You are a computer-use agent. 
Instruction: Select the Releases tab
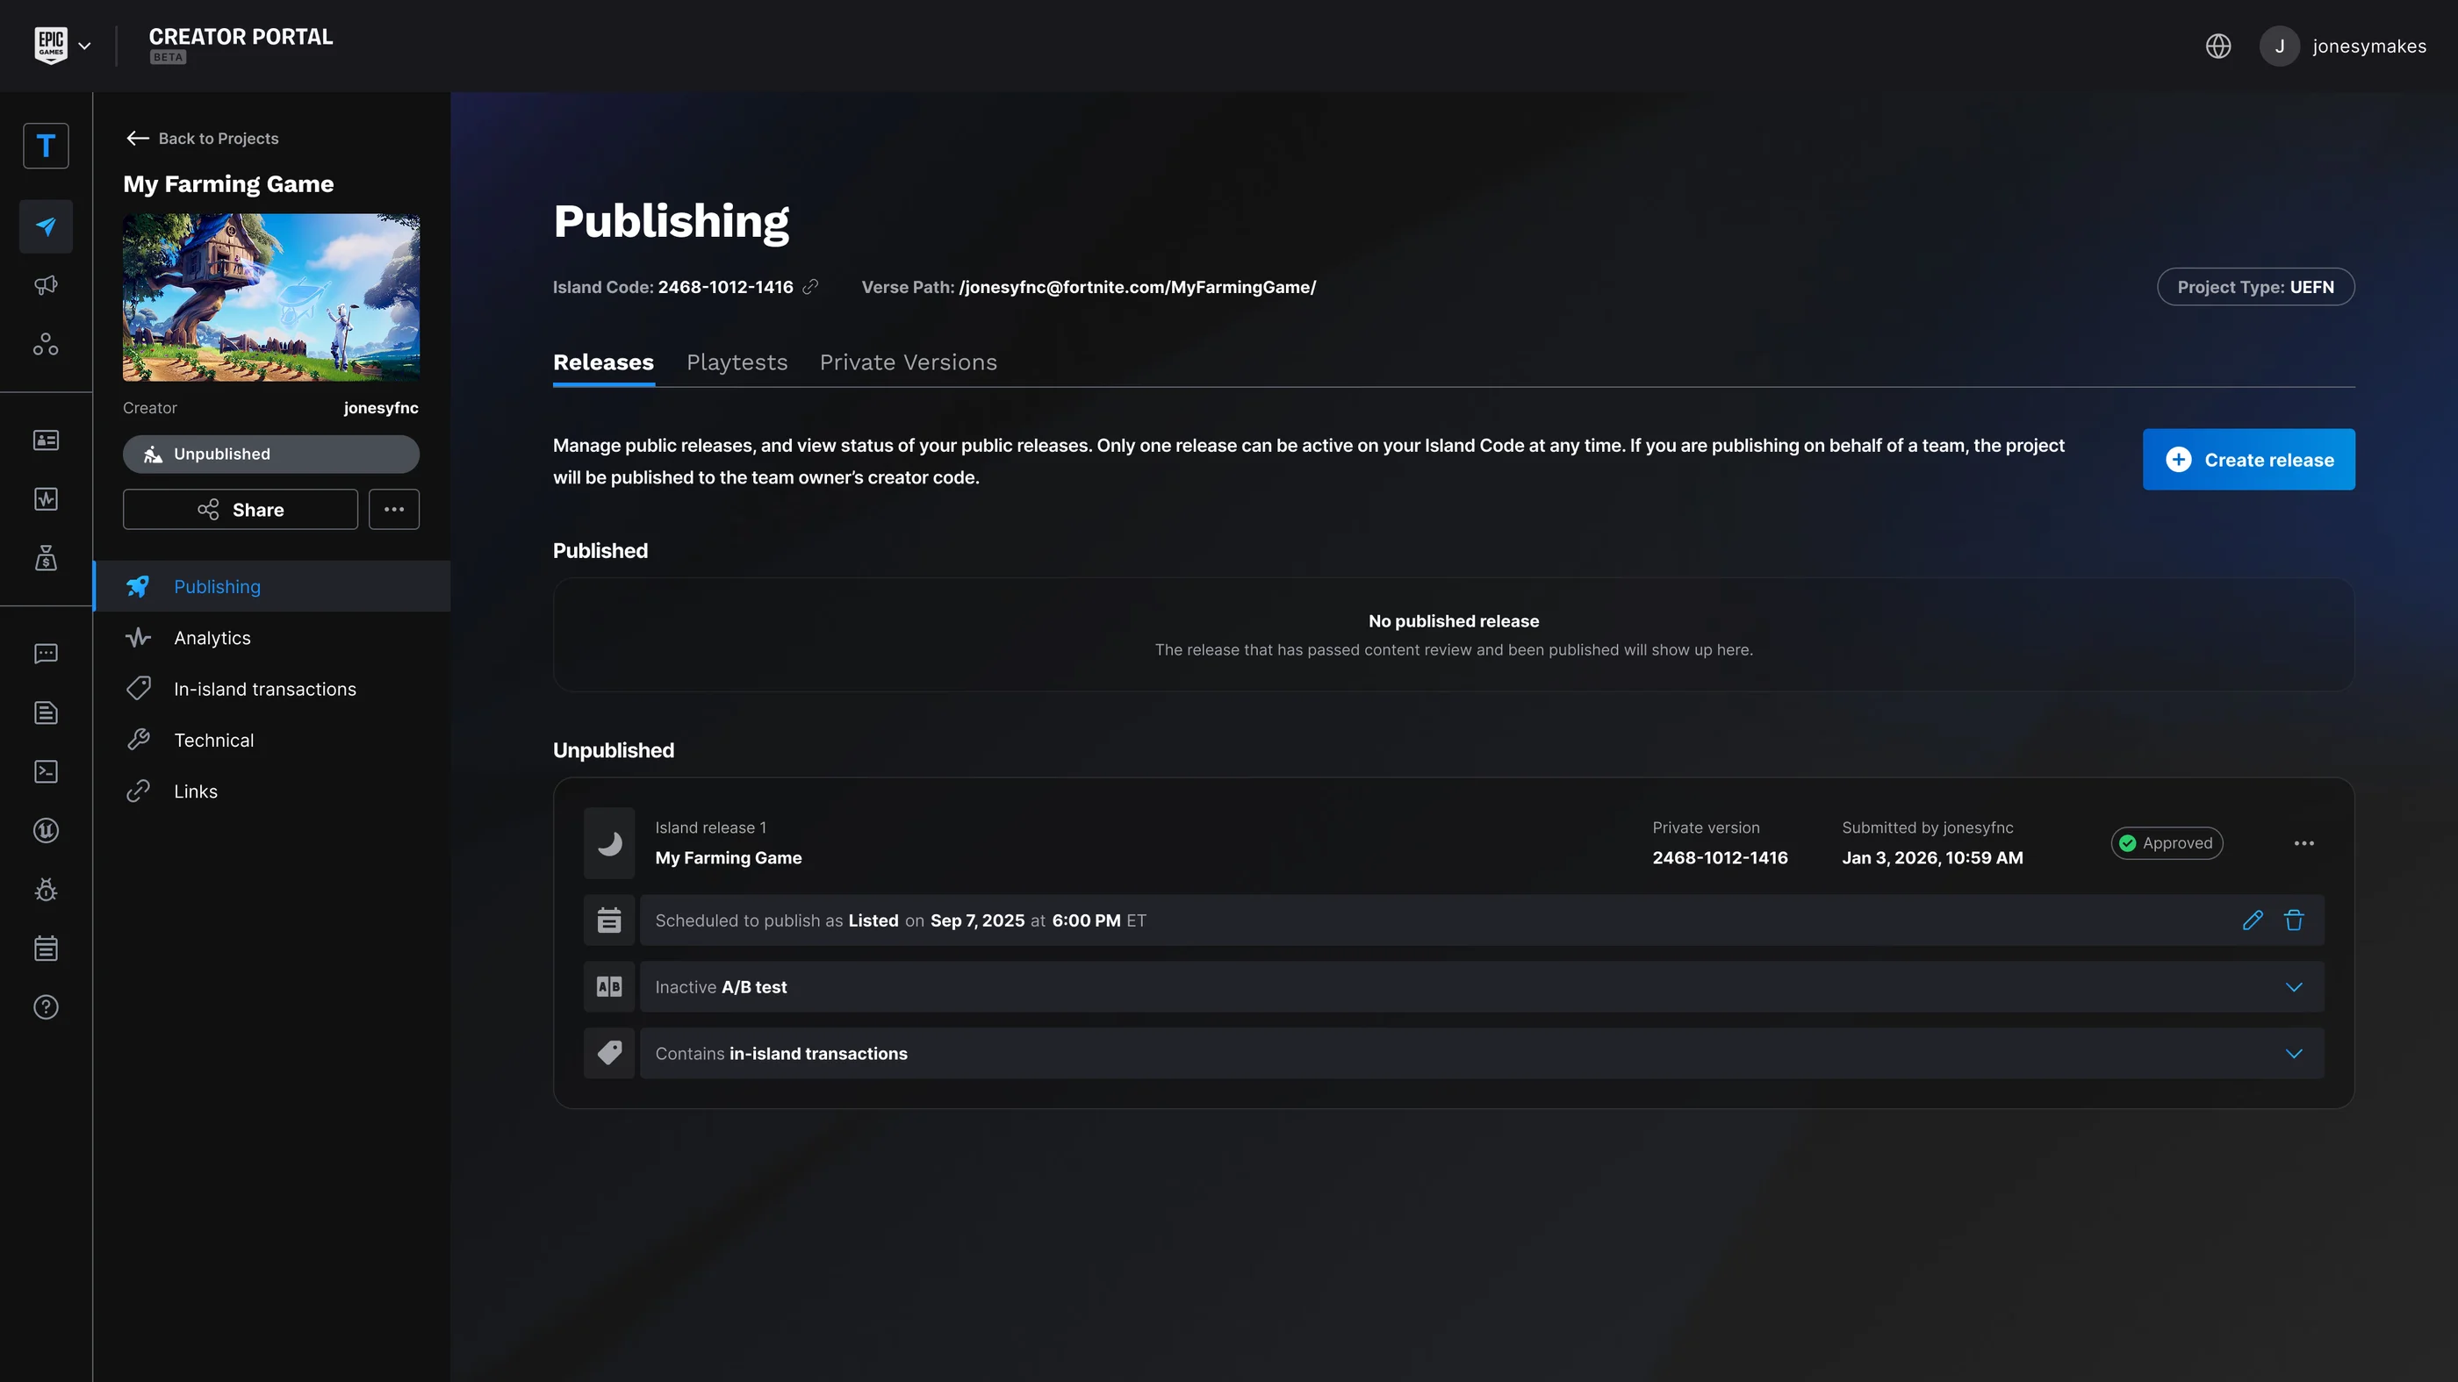603,362
